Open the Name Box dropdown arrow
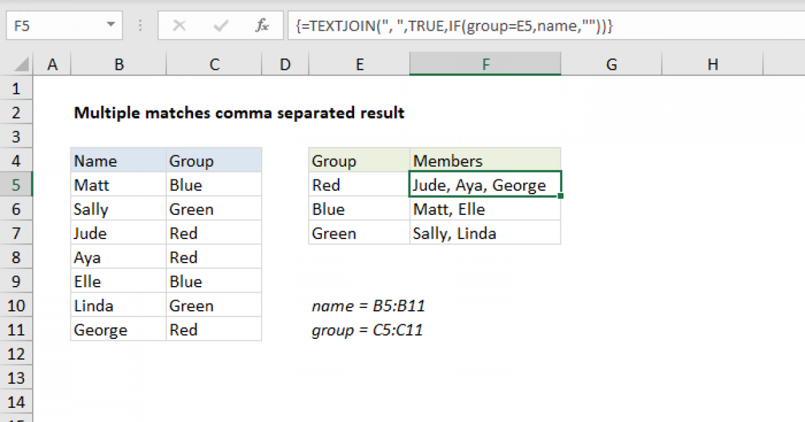This screenshot has width=805, height=422. coord(111,25)
